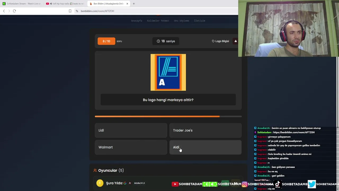Open a new browser tab

click(134, 4)
